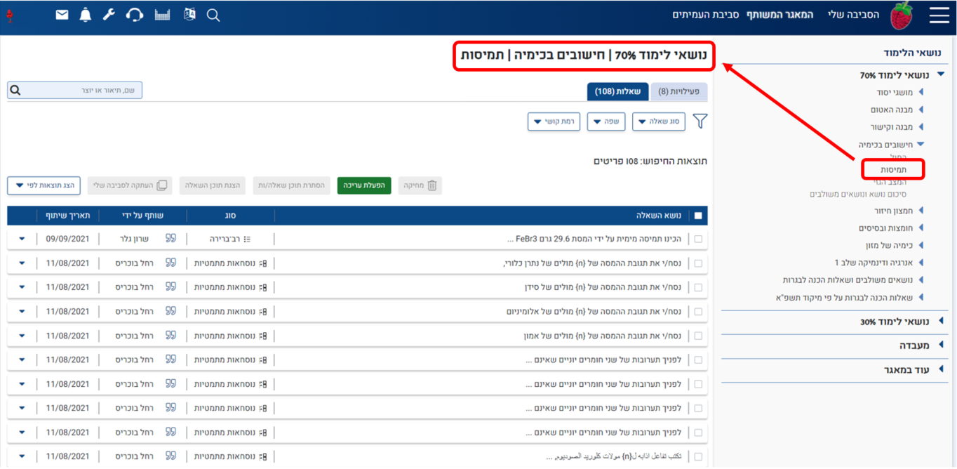Open the רמת קושי dropdown filter
Screen dimensions: 957x469
(554, 121)
